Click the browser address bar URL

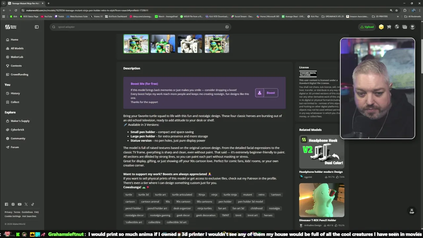coord(87,10)
